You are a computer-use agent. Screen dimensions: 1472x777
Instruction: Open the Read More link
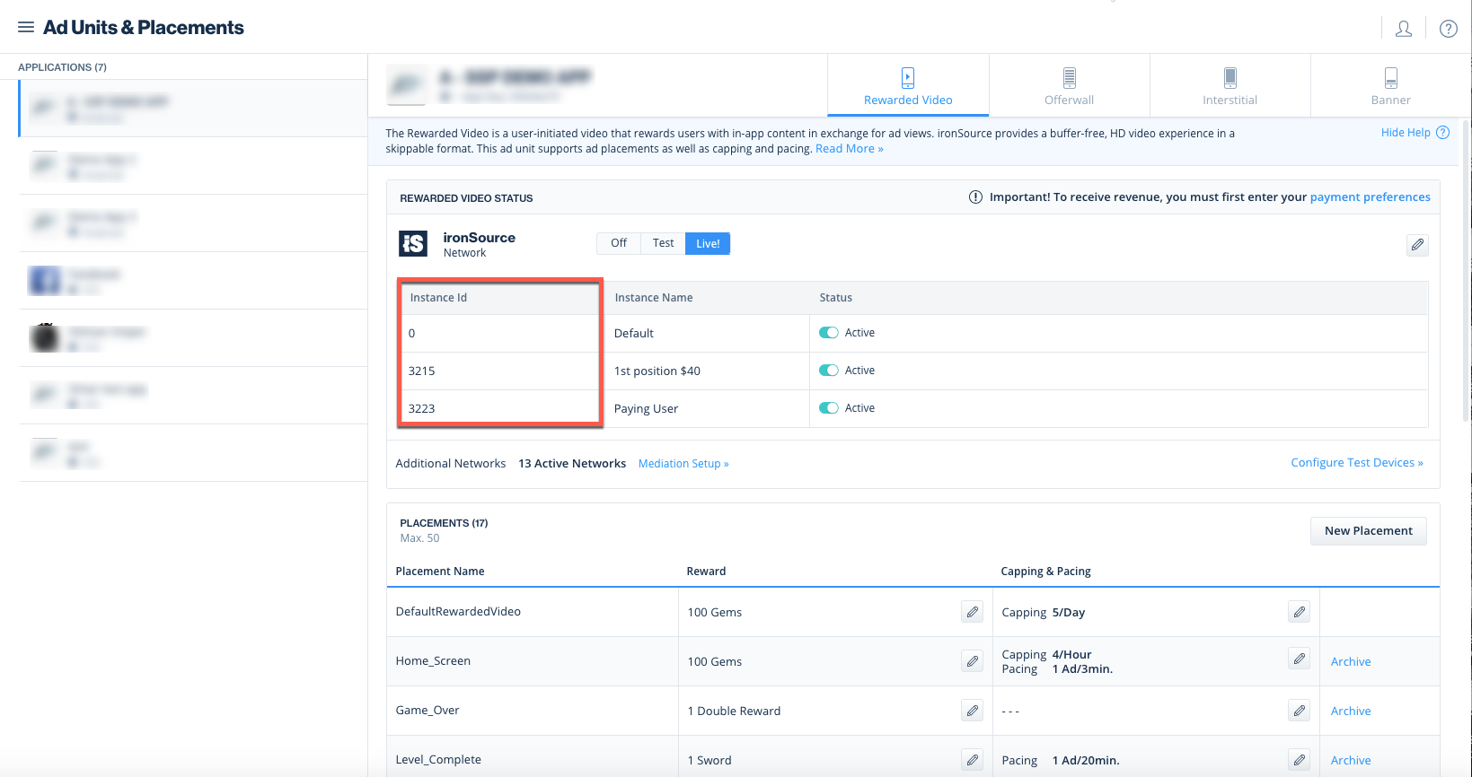[x=849, y=149]
